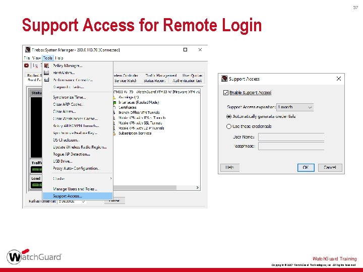Select Interfaces (Routed Mode) item
This screenshot has height=272, width=363.
139,102
